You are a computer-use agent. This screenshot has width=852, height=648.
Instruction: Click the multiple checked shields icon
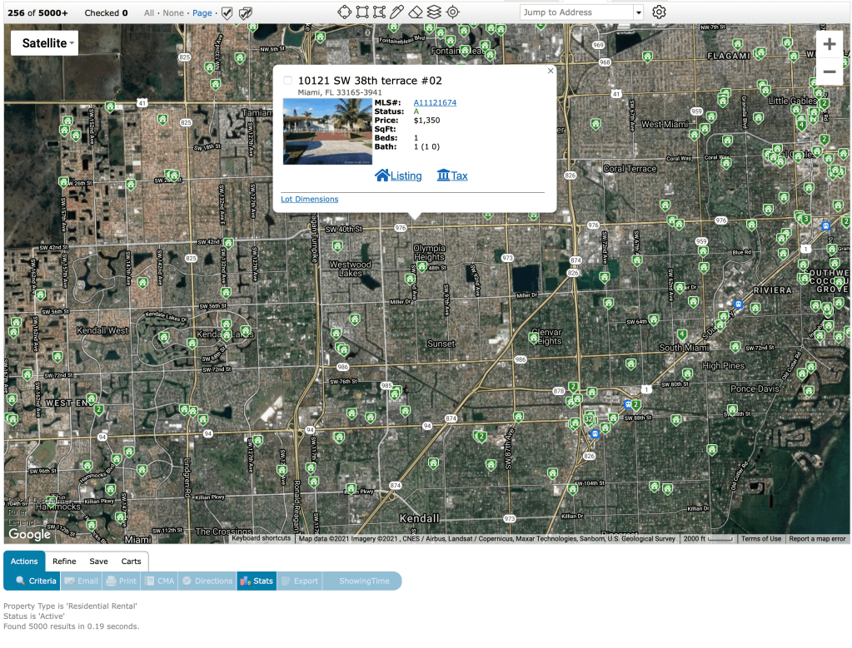coord(246,13)
